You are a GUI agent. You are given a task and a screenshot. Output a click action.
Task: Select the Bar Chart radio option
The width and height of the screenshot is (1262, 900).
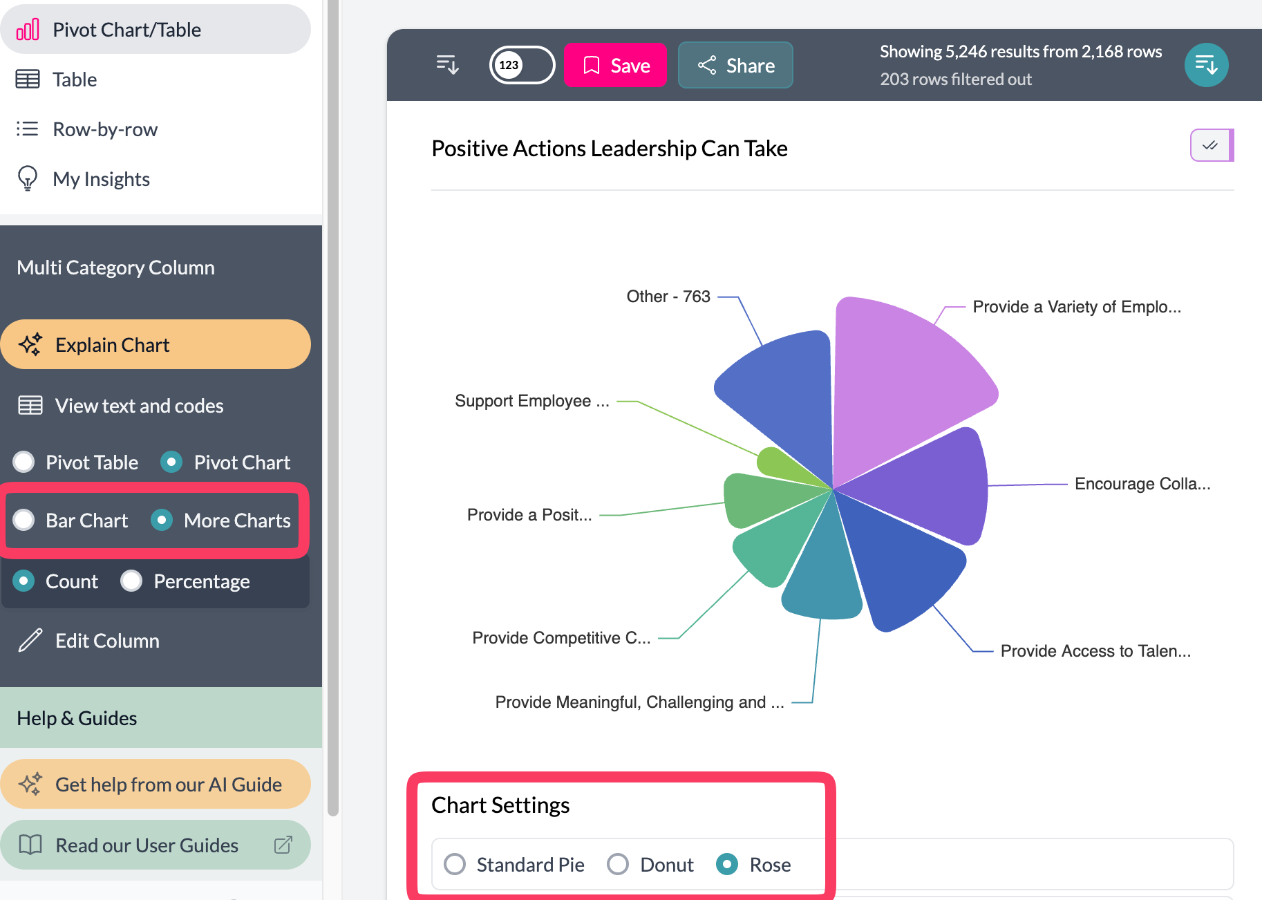point(24,520)
